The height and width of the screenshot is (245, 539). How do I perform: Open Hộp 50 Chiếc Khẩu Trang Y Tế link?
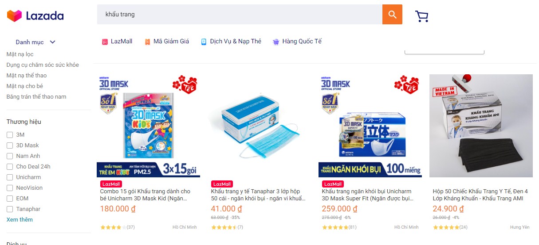coord(480,195)
